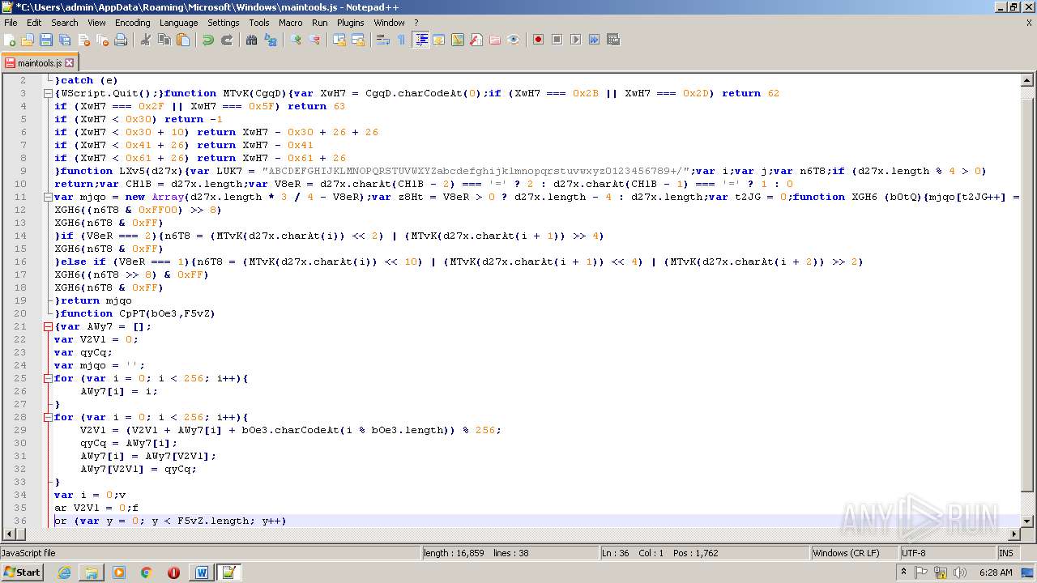The image size is (1037, 583).
Task: Save all open files toolbar icon
Action: pyautogui.click(x=65, y=40)
